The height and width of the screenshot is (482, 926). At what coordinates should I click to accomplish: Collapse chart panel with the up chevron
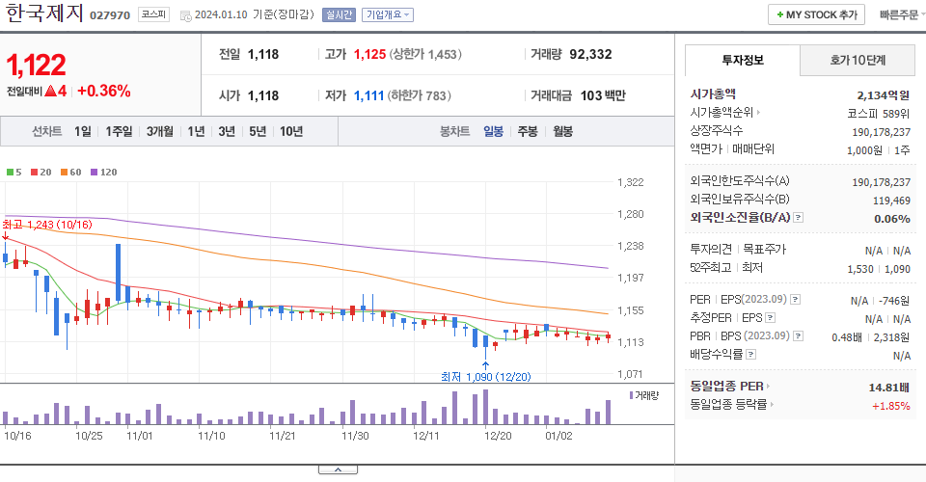click(338, 469)
